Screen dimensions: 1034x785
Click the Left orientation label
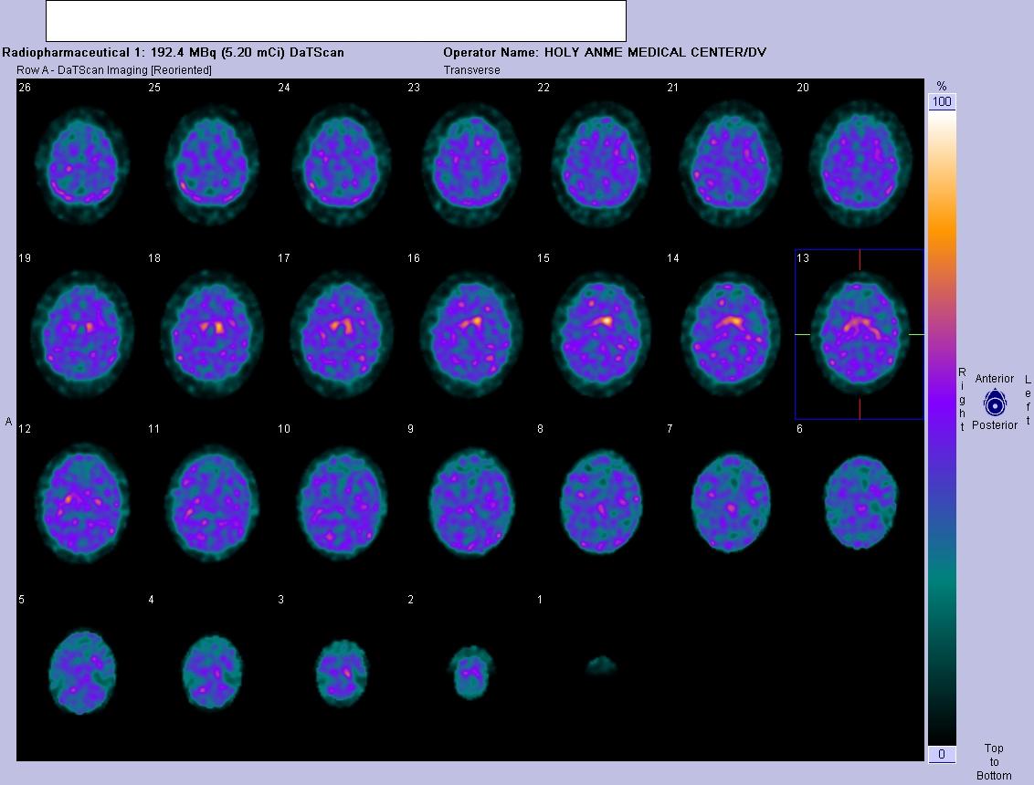(x=1027, y=399)
